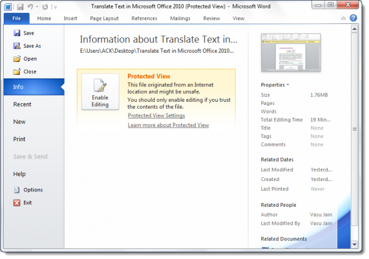Click the document preview thumbnail
369x259 pixels.
[x=291, y=52]
